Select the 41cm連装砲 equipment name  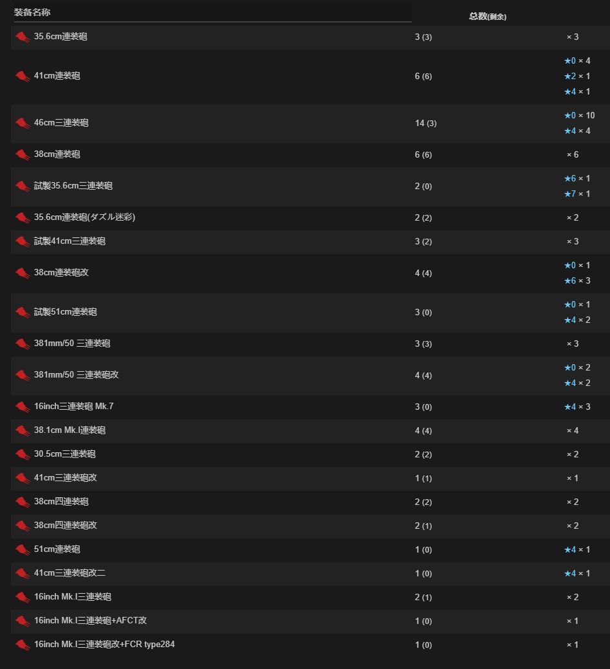[x=57, y=76]
